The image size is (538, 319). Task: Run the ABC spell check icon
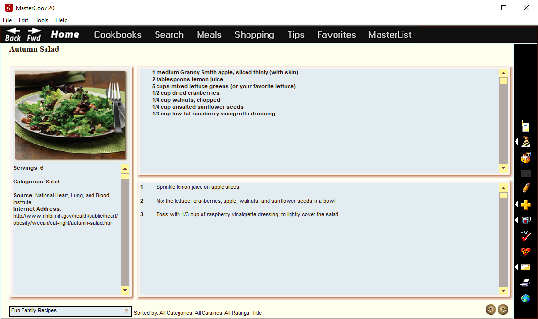(526, 236)
